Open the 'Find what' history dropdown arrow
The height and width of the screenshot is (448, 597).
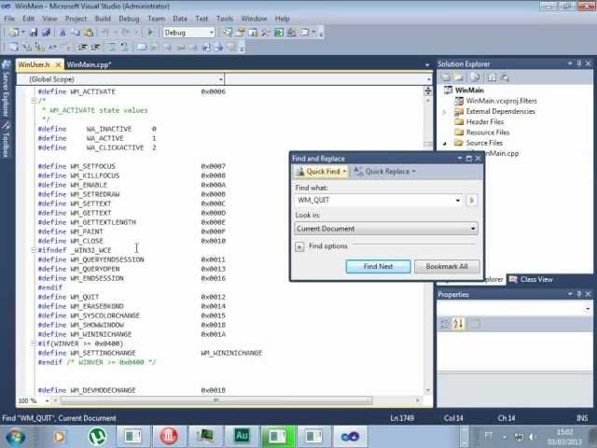[x=458, y=201]
